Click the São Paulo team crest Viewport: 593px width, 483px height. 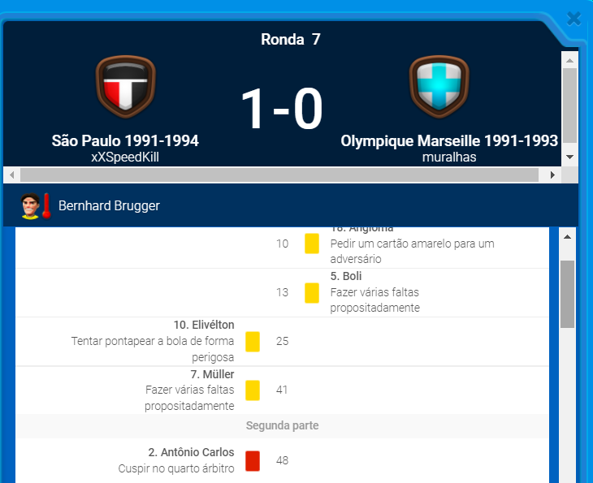(x=125, y=87)
